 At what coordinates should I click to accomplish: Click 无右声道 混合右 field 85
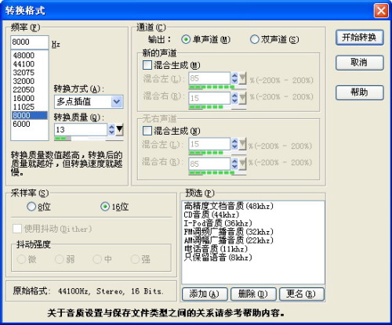209,164
